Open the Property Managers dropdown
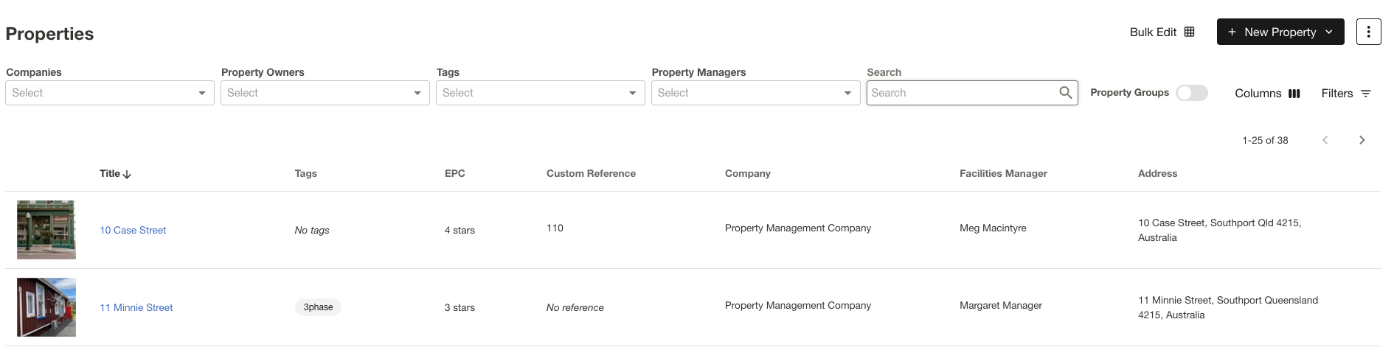 click(847, 93)
